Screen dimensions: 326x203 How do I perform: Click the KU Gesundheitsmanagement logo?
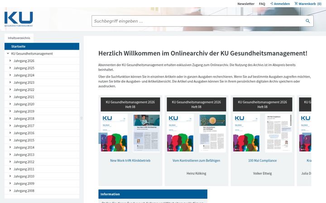coord(19,19)
